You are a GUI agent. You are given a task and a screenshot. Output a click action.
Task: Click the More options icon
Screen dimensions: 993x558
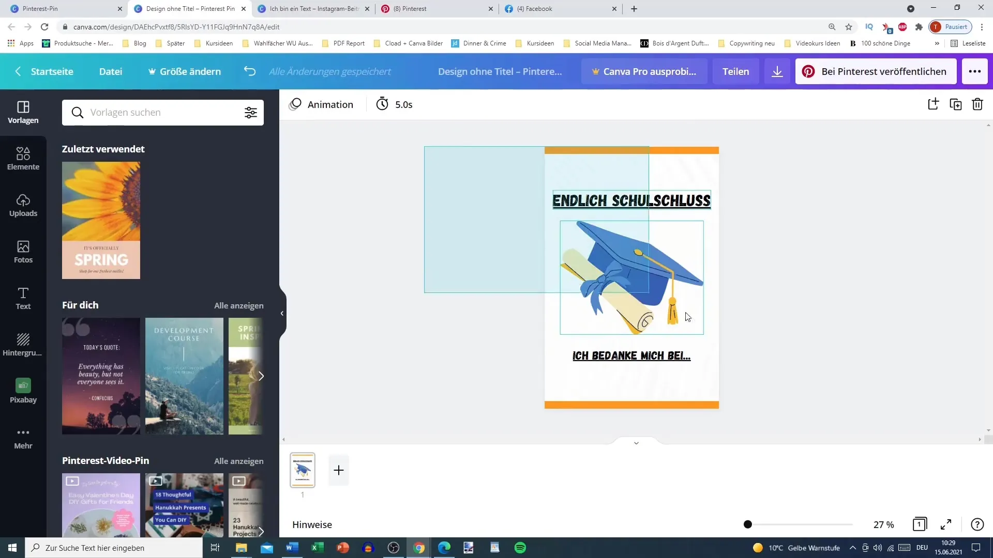[x=974, y=71]
